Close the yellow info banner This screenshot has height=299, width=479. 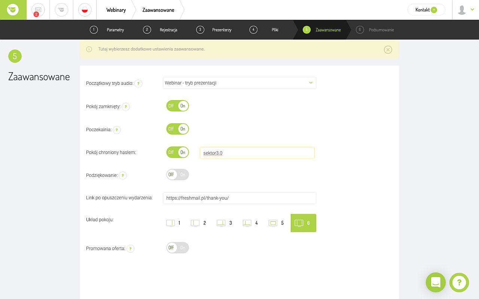click(388, 49)
